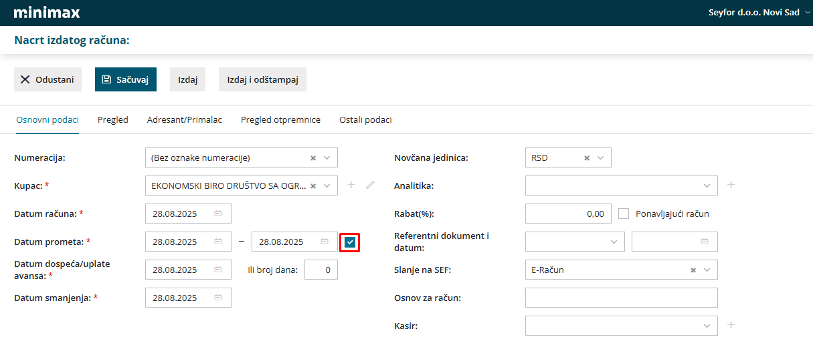Open the Seyfor d.o.o. Novi Sad organization menu
This screenshot has width=813, height=349.
click(x=759, y=12)
